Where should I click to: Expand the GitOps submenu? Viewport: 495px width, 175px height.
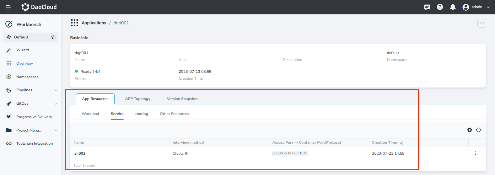56,104
